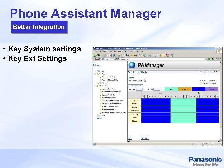Screen dimensions: 224x168
Task: Click the CANCEL button
Action: [x=145, y=138]
